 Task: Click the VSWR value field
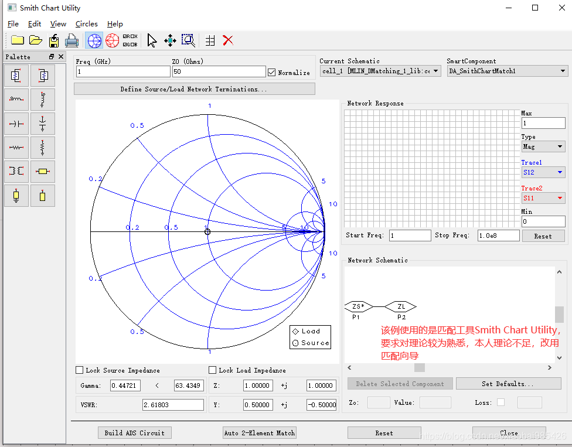pos(173,405)
